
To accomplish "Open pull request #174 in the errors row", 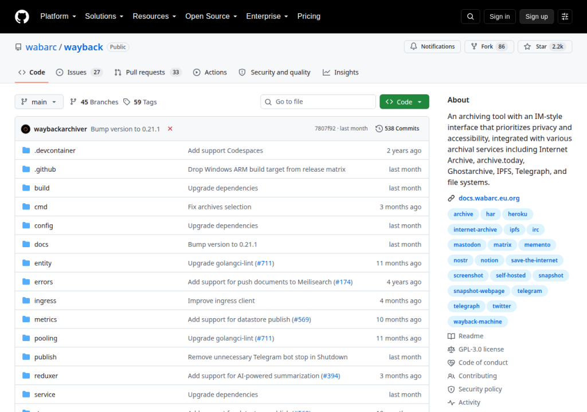I will click(343, 282).
